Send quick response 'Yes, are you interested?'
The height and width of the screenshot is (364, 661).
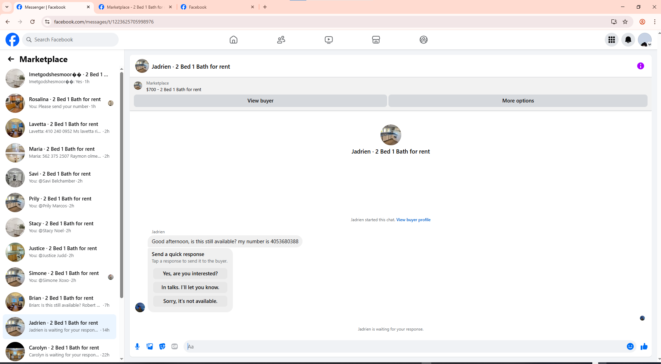tap(190, 274)
